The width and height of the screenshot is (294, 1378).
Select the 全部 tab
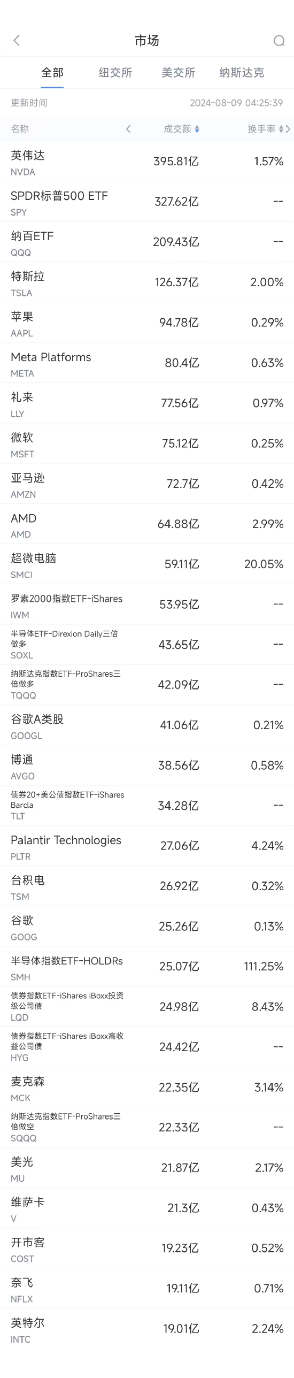coord(52,73)
